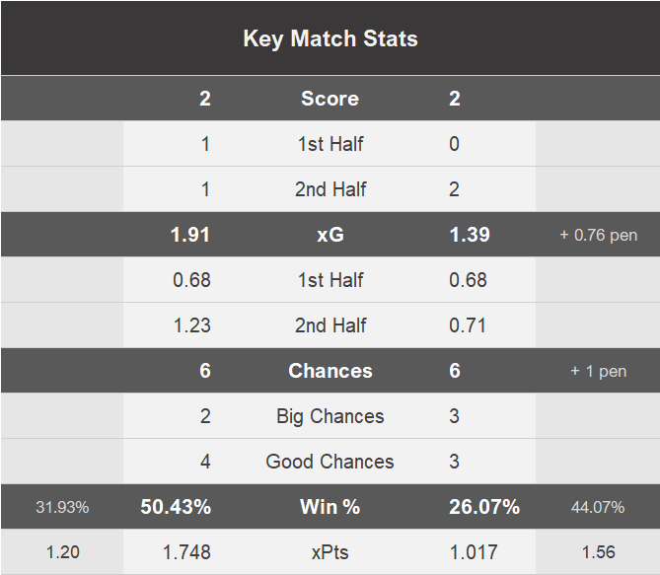Viewport: 660px width, 575px height.
Task: Select the xPts row label
Action: (330, 552)
